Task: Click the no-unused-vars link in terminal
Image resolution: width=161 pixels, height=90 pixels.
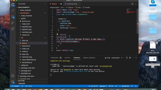Action: coord(106,66)
